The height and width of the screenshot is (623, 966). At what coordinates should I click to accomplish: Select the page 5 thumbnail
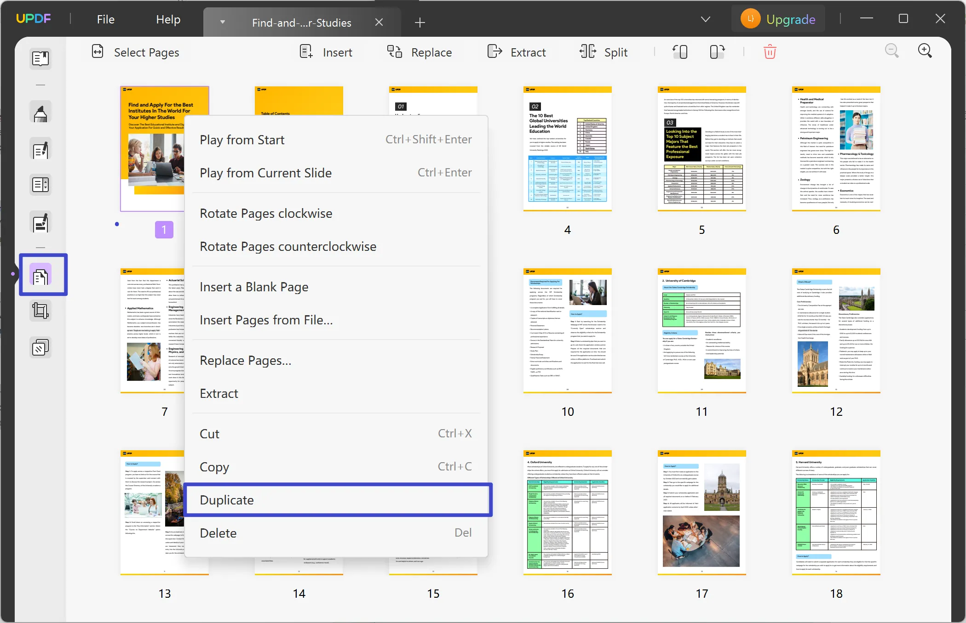pos(701,149)
